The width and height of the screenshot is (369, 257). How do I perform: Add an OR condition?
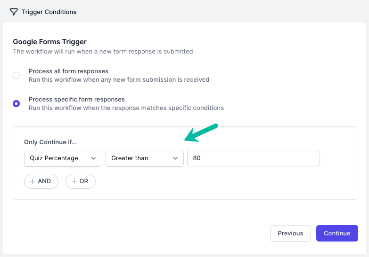pyautogui.click(x=81, y=181)
